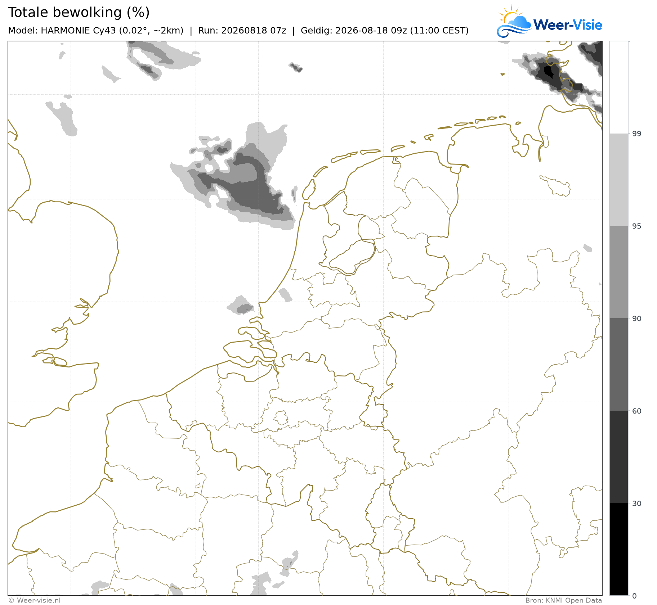
Task: Click the dark gray 60-90 colorbar segment
Action: click(618, 364)
